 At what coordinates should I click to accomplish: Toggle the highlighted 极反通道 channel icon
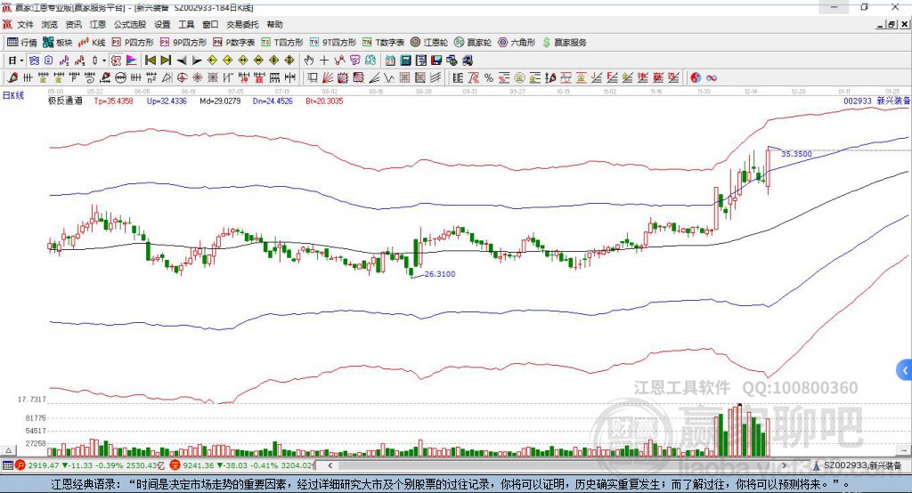35,61
